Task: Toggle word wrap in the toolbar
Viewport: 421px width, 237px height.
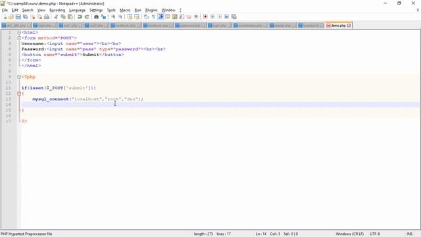Action: (x=146, y=16)
